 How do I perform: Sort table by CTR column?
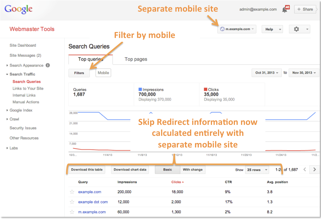[x=228, y=182]
